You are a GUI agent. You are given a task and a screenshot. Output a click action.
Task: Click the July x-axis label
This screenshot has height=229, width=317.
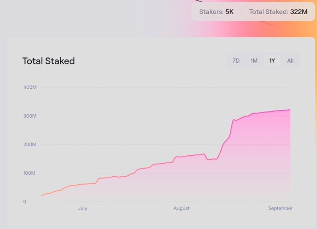pyautogui.click(x=82, y=208)
